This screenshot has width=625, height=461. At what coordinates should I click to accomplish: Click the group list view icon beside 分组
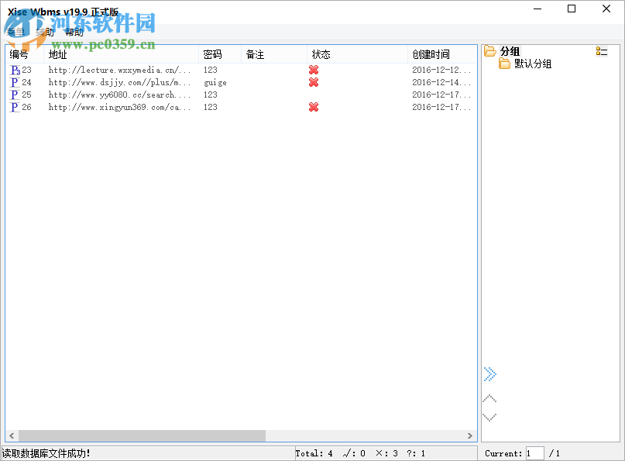(x=600, y=50)
